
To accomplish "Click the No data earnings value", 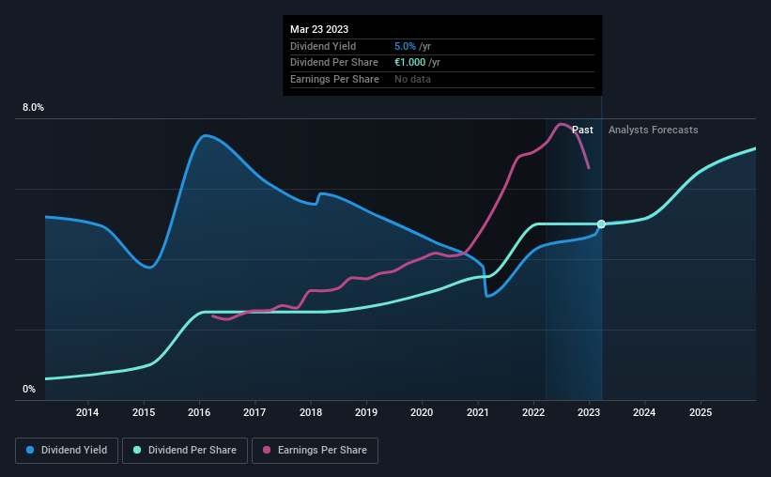I will click(412, 79).
